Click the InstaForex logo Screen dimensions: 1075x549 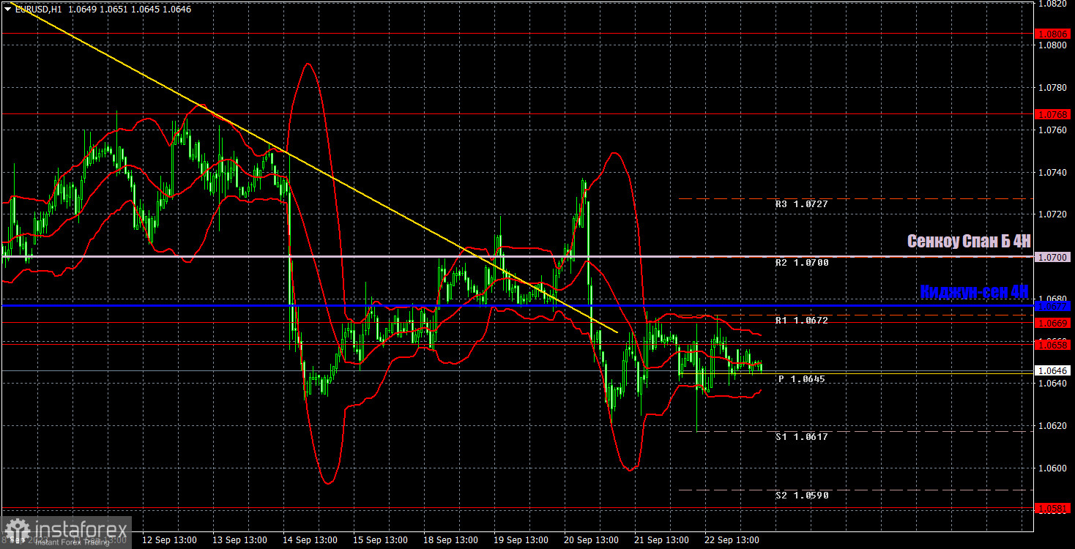click(66, 531)
